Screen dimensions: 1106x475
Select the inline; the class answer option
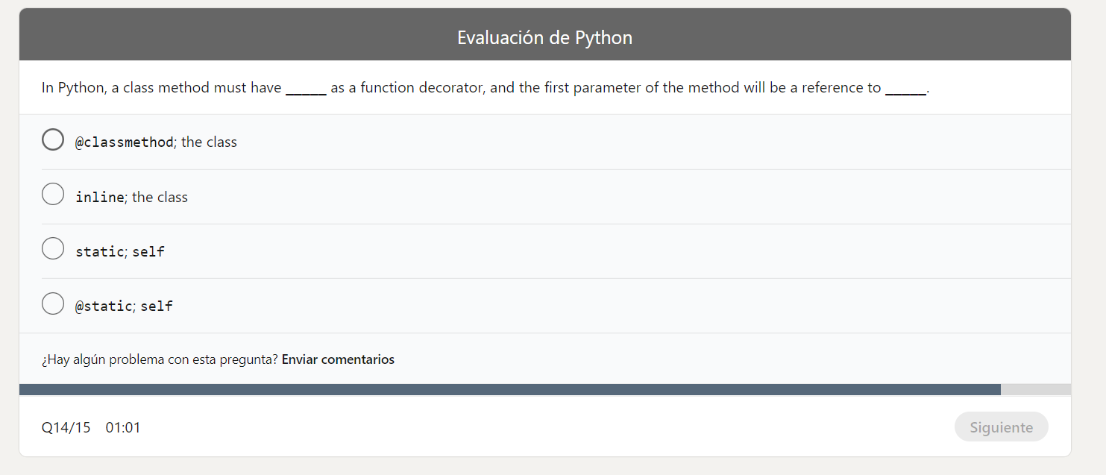53,194
